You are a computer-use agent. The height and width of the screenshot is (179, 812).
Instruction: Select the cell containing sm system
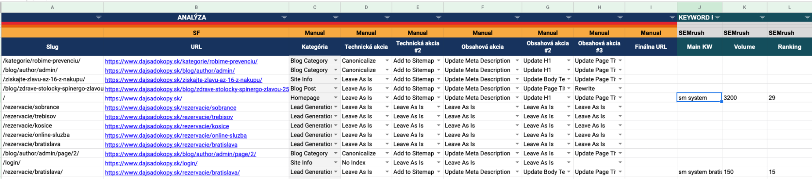699,98
